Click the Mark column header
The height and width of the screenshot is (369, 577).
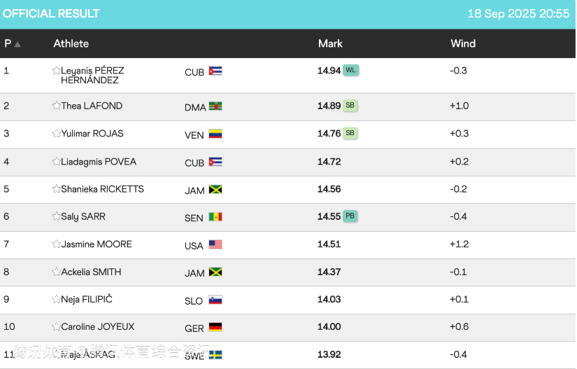coord(330,43)
